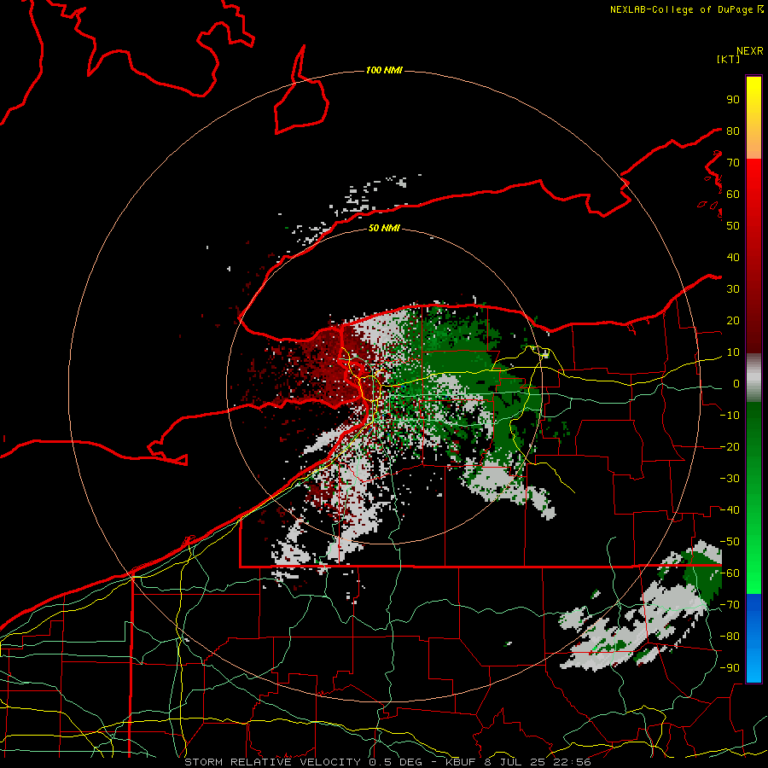Click the 80 value on the velocity scale
The image size is (768, 768).
click(733, 131)
